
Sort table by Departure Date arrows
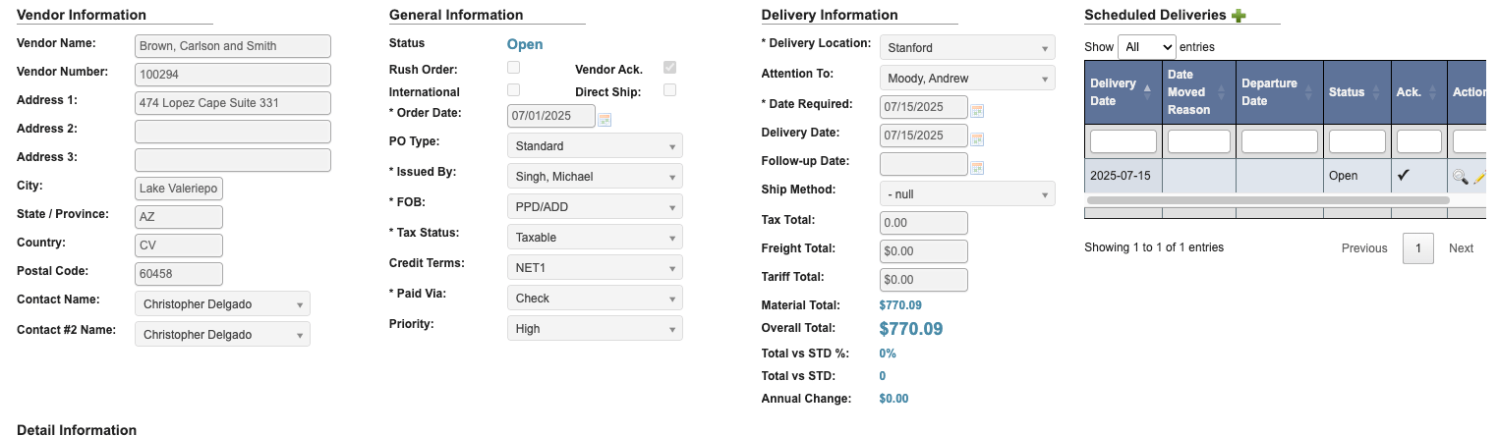click(1310, 92)
